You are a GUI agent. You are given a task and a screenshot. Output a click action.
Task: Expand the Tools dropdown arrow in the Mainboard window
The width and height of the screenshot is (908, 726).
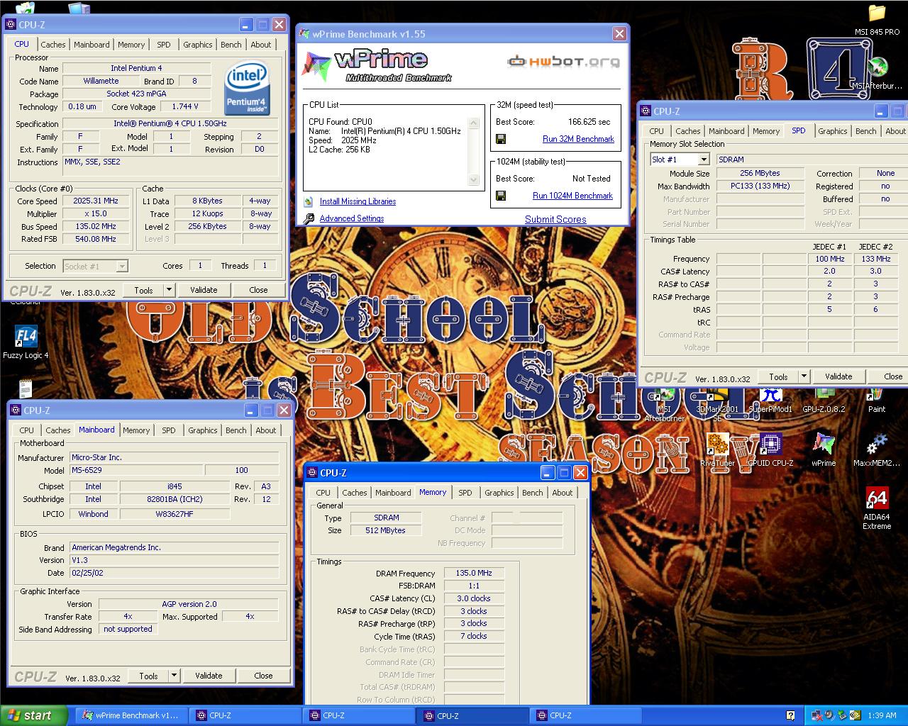174,676
